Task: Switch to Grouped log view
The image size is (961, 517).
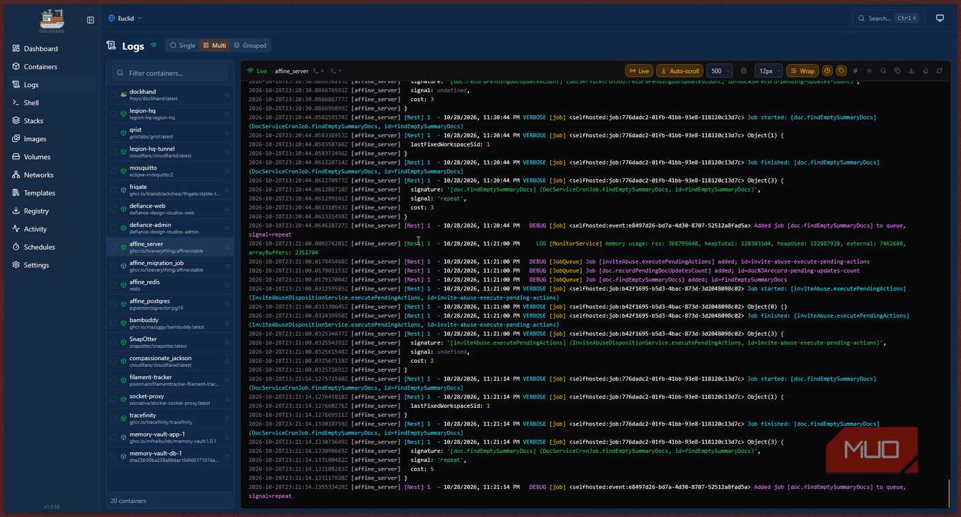Action: [250, 46]
